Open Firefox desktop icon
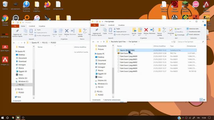 click(x=47, y=6)
